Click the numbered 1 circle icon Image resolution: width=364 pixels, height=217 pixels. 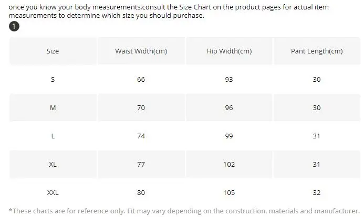[x=14, y=26]
